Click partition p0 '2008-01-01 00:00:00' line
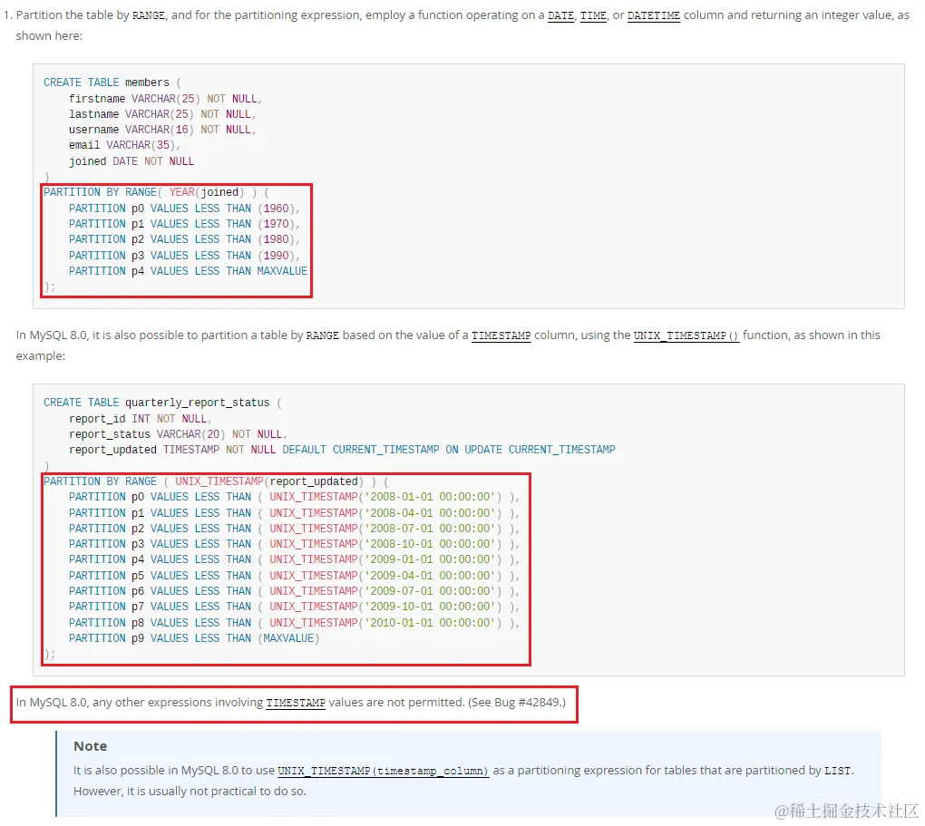 point(294,497)
